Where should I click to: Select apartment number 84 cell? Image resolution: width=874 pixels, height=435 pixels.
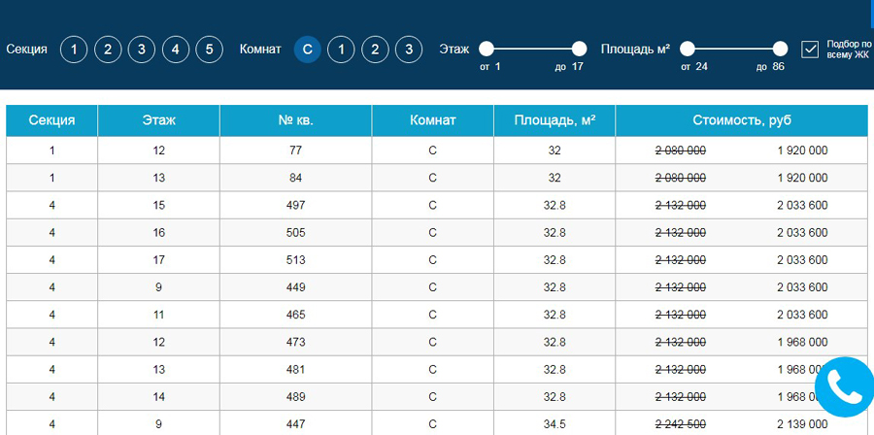click(x=296, y=178)
